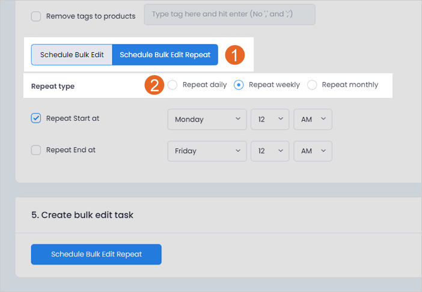Click the 5. Create bulk edit task heading

[x=82, y=215]
